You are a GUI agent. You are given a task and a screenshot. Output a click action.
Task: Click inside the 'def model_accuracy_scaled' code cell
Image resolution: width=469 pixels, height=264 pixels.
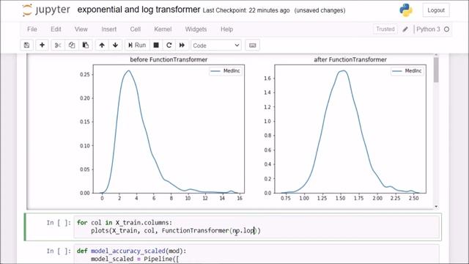coord(256,254)
